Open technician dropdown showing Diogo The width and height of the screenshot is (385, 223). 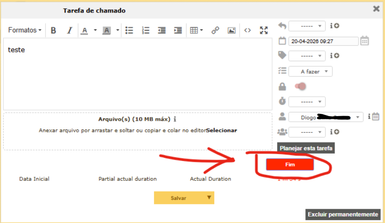point(326,117)
